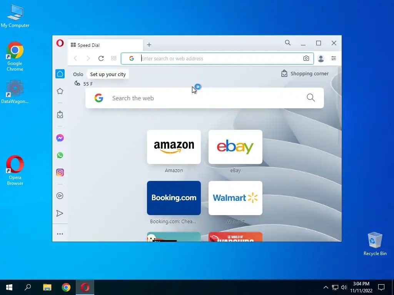
Task: Open a new tab with plus button
Action: [149, 45]
